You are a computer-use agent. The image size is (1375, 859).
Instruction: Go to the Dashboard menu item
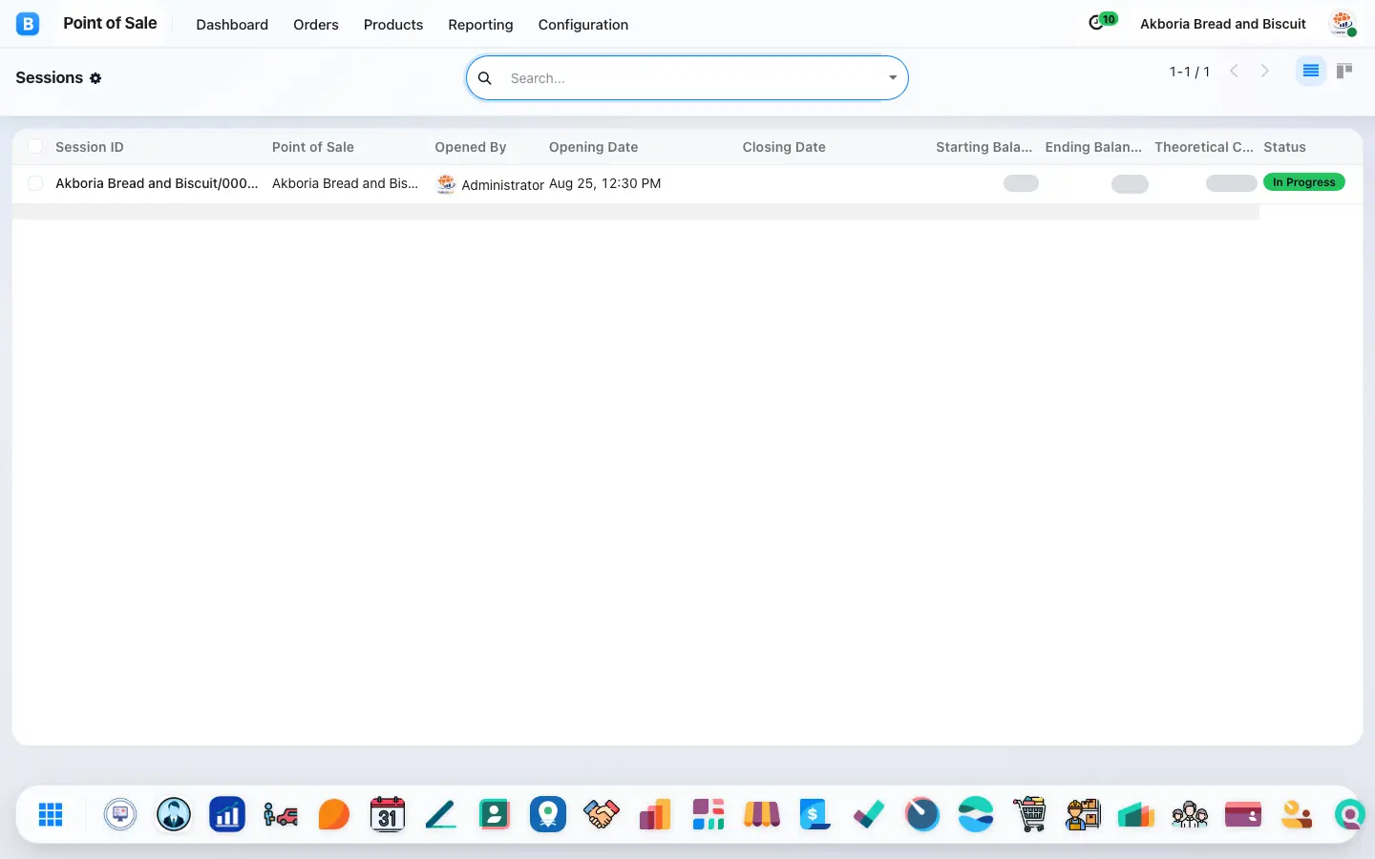tap(232, 25)
